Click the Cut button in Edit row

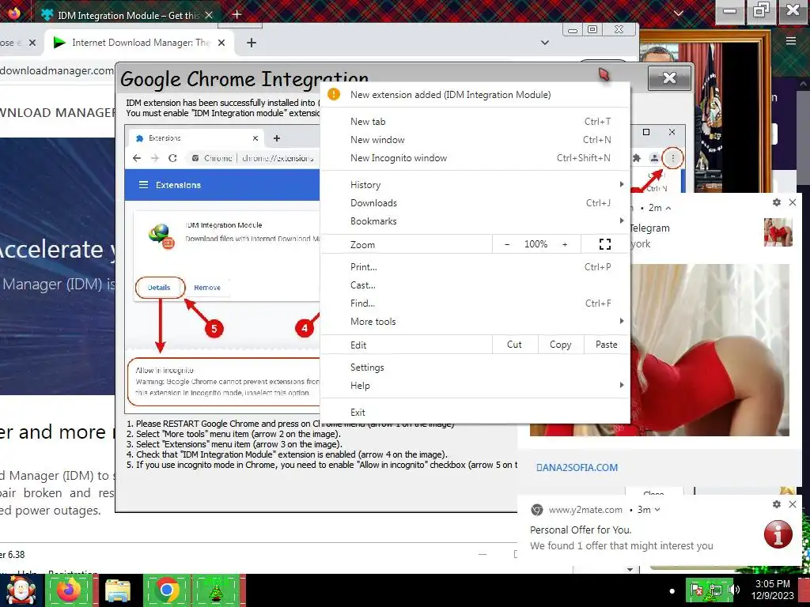pos(514,345)
